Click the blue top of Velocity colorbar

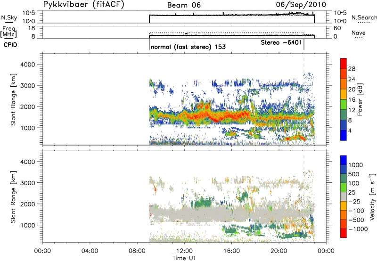click(344, 160)
